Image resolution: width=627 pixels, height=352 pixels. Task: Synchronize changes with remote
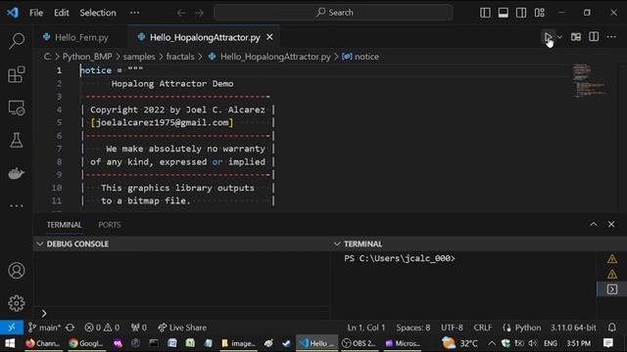pos(71,328)
